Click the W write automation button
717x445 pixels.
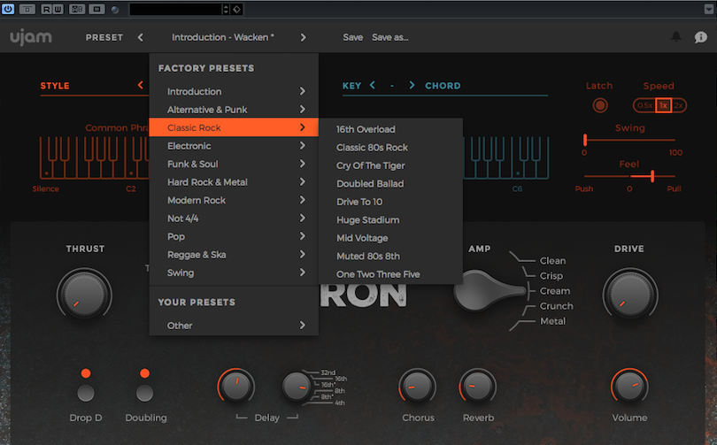pyautogui.click(x=58, y=9)
